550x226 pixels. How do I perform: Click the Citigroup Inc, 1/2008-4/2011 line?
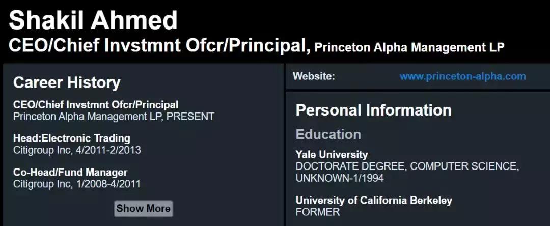[x=77, y=184]
